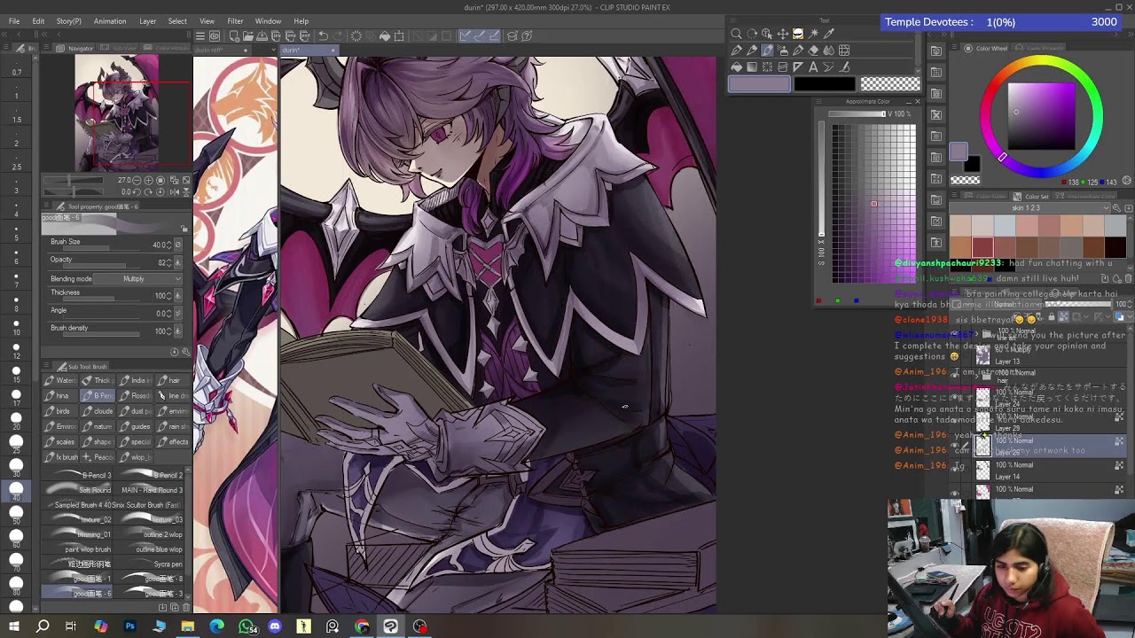Click the Save icon in command bar
The width and height of the screenshot is (1135, 638).
(x=262, y=36)
